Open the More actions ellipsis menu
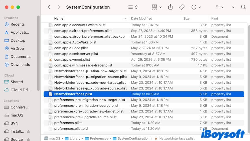This screenshot has height=141, width=250. [x=196, y=7]
